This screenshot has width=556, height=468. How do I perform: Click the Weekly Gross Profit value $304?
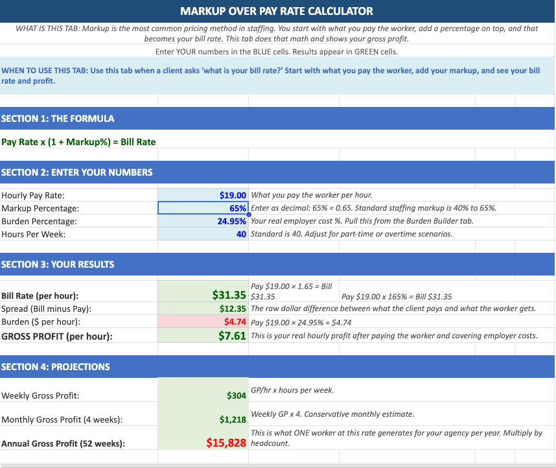[203, 390]
